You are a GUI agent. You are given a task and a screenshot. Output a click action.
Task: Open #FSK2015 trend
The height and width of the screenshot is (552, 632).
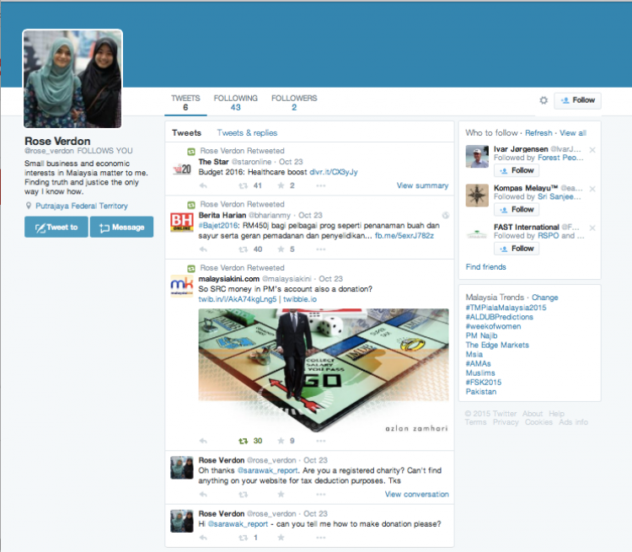(x=484, y=383)
